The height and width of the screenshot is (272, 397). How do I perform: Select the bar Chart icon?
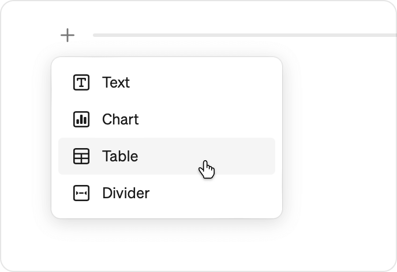pos(81,119)
